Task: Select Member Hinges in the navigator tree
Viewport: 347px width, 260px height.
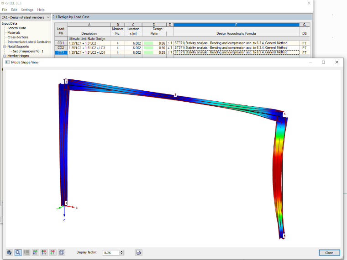Action: [x=18, y=56]
